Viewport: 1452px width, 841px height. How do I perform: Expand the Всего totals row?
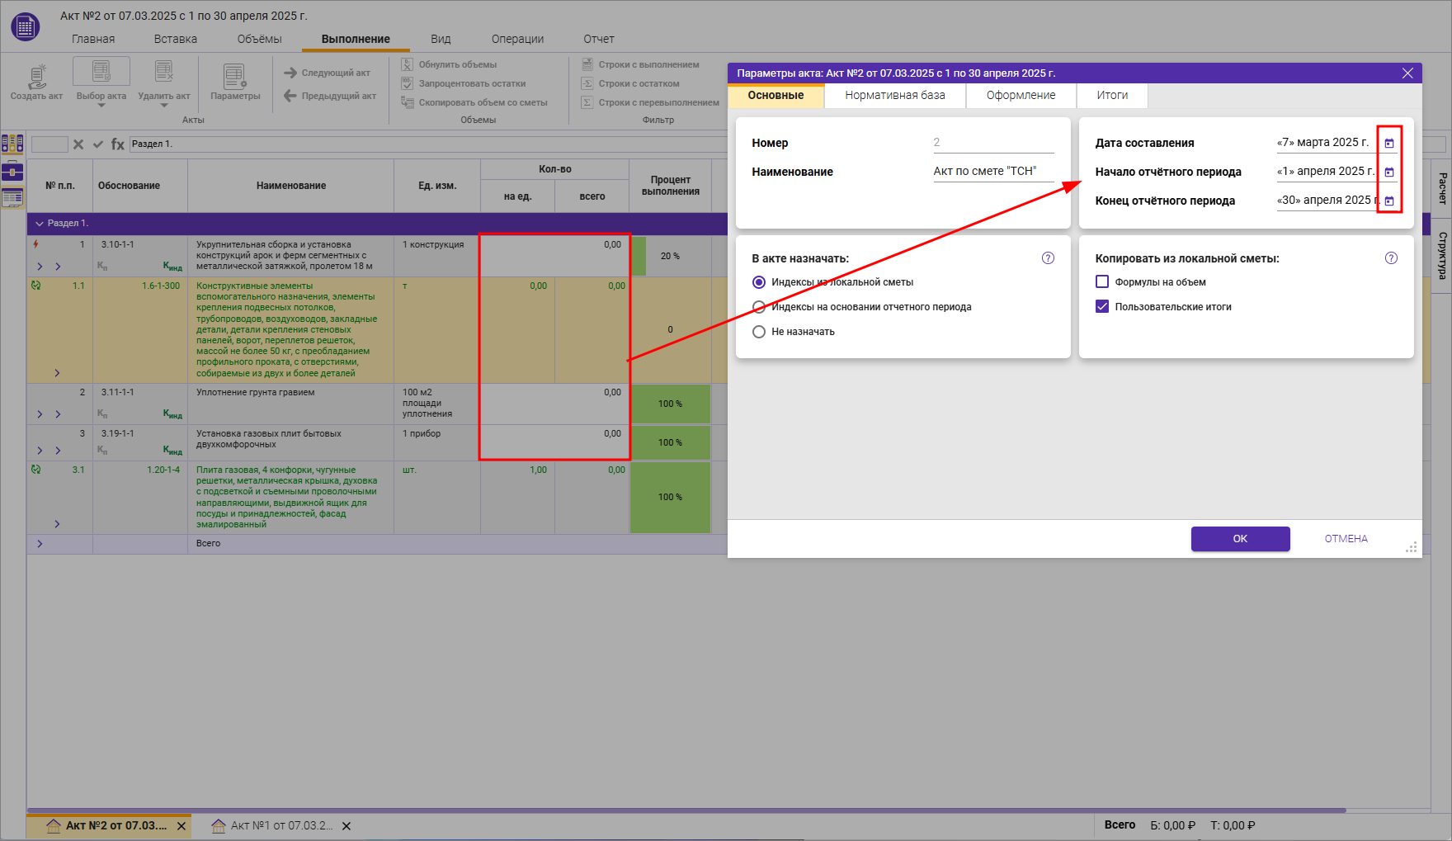pyautogui.click(x=40, y=544)
